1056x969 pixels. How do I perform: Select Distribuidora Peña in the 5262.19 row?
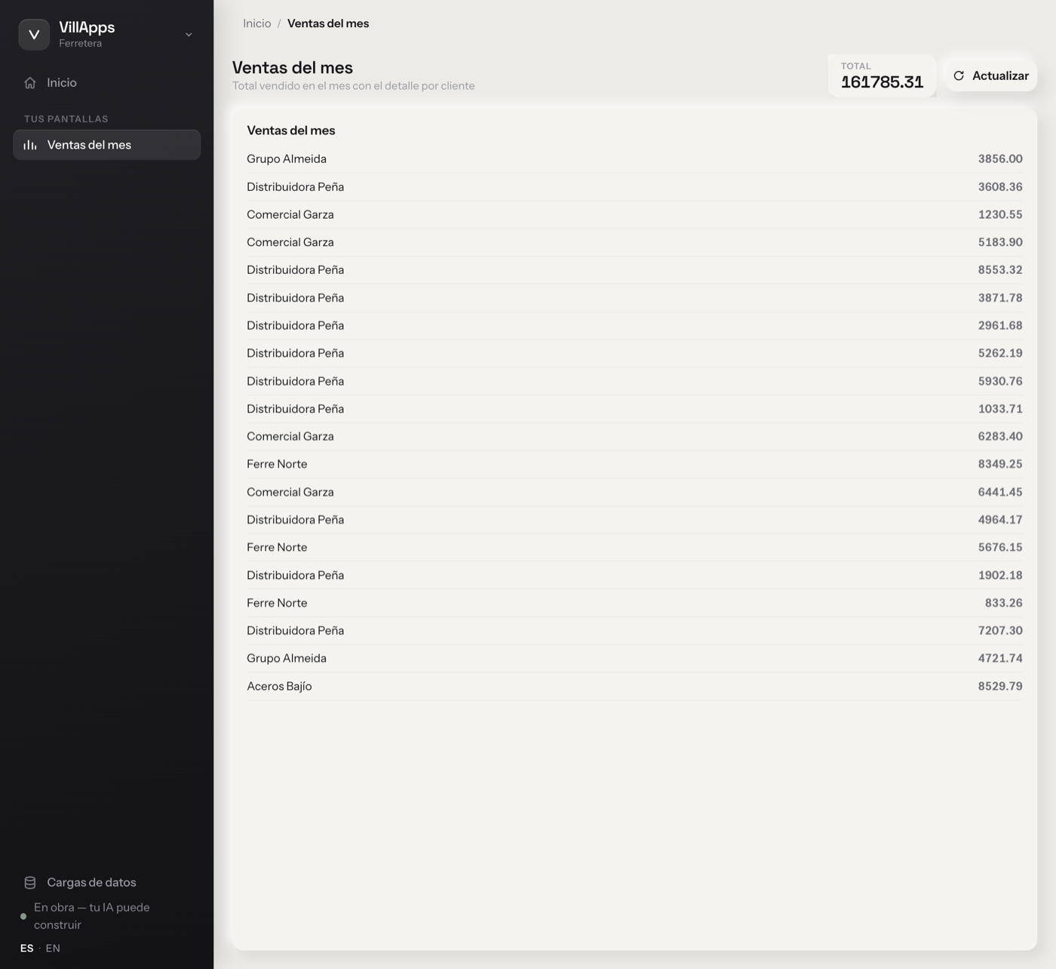296,353
